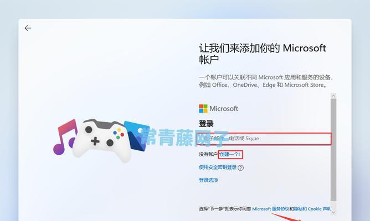Click the 登录 heading
Viewport: 370px width, 221px height.
pyautogui.click(x=206, y=124)
